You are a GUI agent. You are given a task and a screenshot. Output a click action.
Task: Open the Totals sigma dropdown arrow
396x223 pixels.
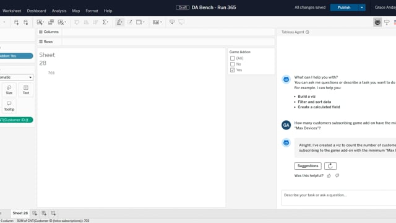click(108, 22)
